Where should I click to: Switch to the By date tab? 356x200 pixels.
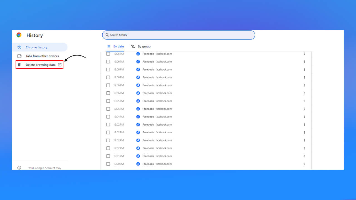[x=115, y=46]
